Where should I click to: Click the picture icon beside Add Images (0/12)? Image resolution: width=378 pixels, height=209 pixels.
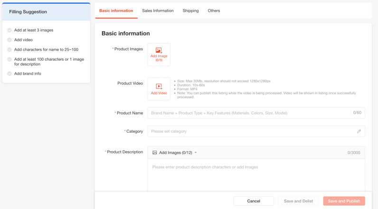155,153
